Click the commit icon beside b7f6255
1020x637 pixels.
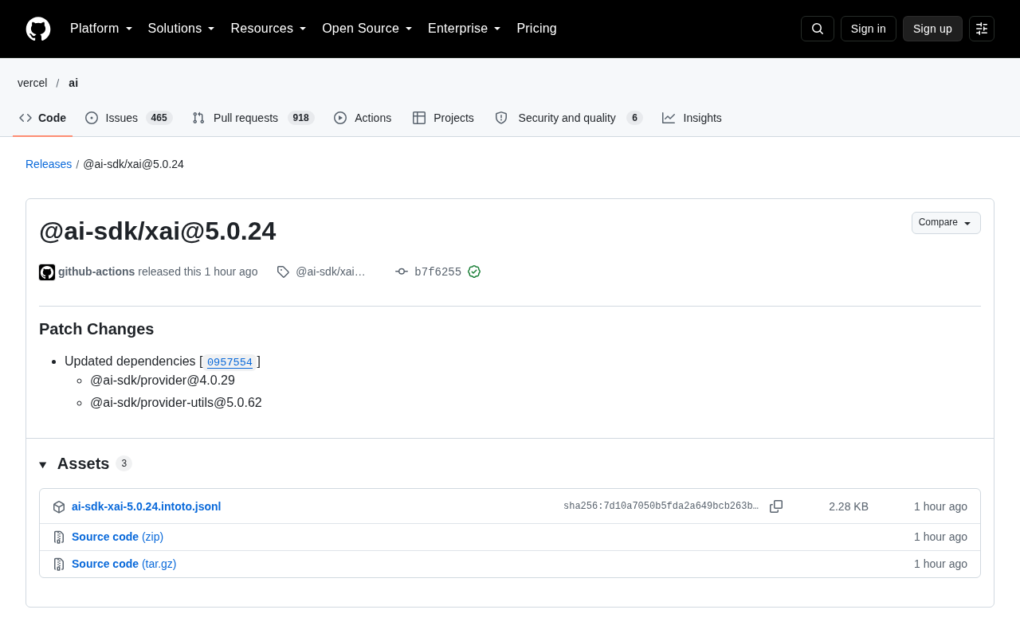[402, 272]
